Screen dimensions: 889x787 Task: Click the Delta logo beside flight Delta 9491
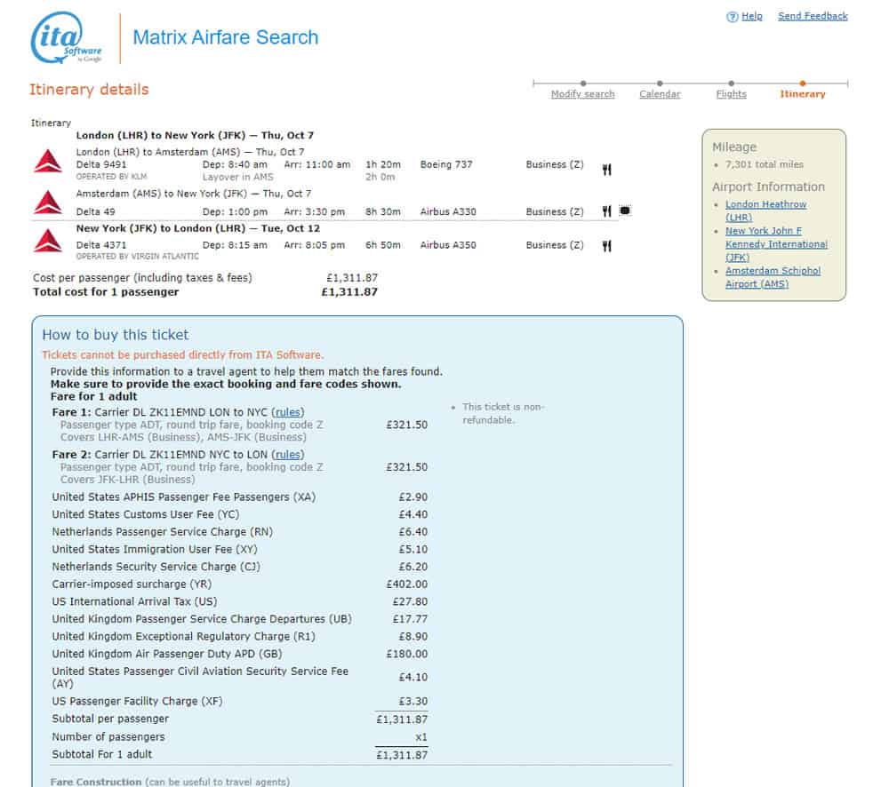coord(48,161)
